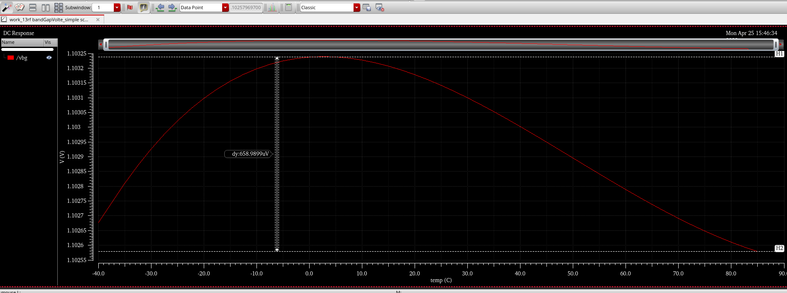This screenshot has height=293, width=787.
Task: Go to previous data point arrow
Action: [x=160, y=7]
